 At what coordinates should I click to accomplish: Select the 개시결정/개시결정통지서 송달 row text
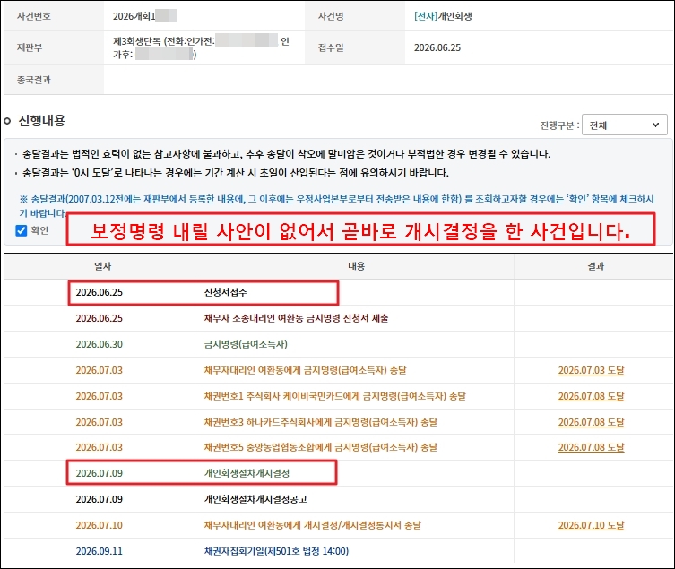[x=313, y=525]
